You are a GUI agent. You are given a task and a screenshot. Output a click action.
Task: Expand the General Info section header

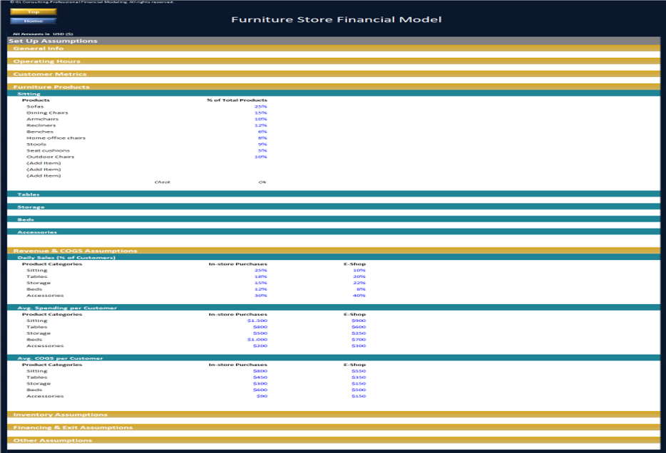click(x=334, y=48)
